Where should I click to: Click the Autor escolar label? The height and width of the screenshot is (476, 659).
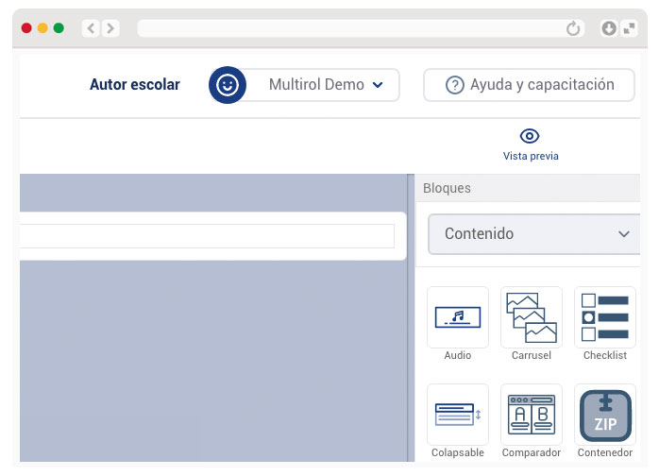coord(134,85)
